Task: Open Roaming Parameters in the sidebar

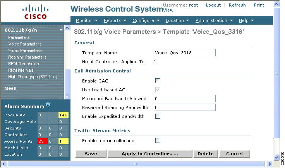Action: pos(27,57)
